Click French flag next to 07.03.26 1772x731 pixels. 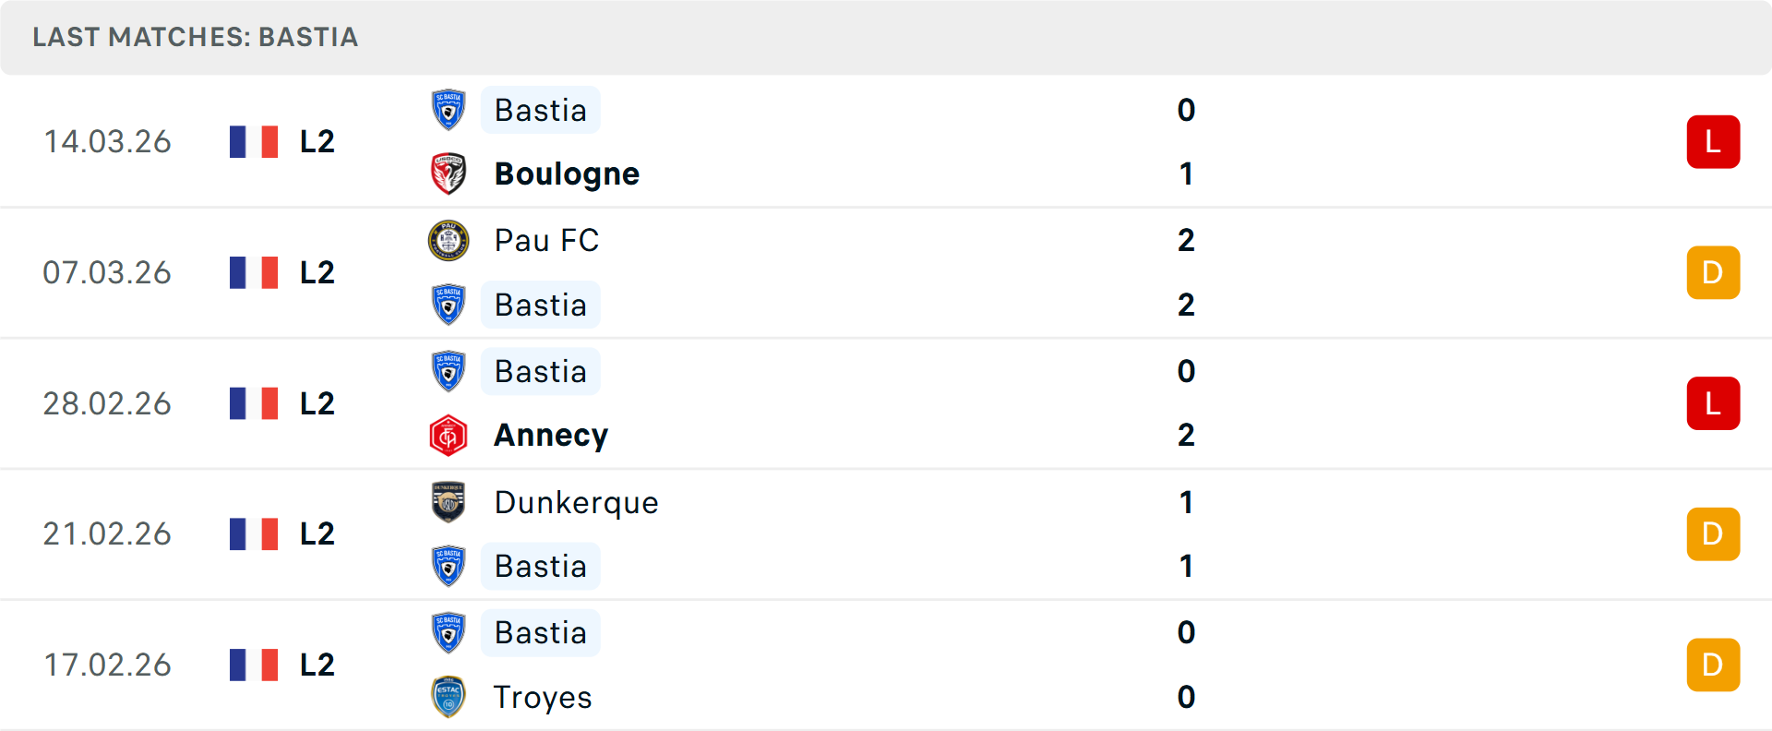click(254, 272)
